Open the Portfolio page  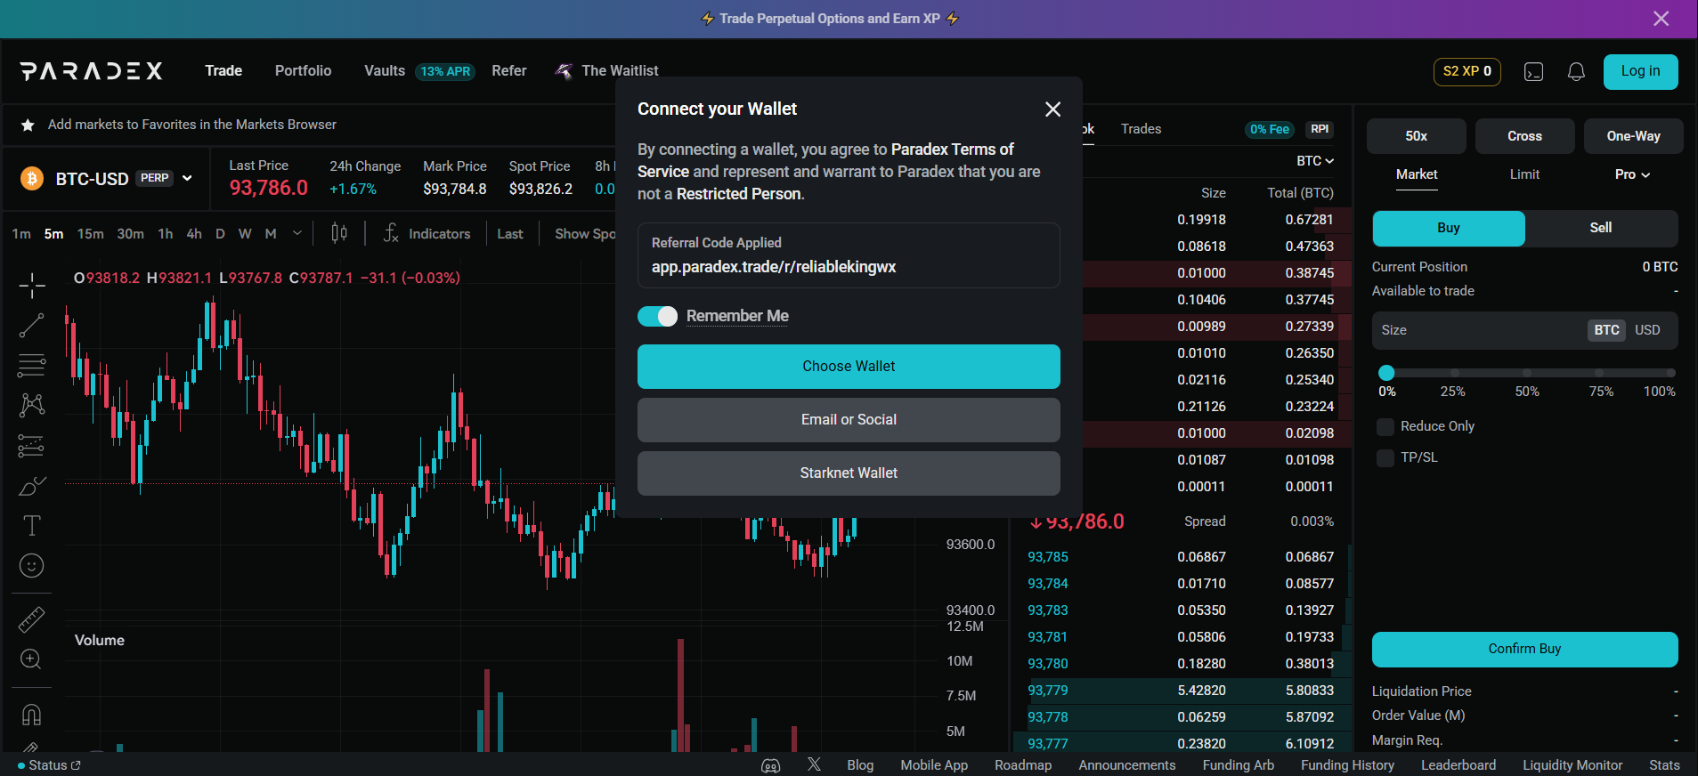click(x=303, y=71)
